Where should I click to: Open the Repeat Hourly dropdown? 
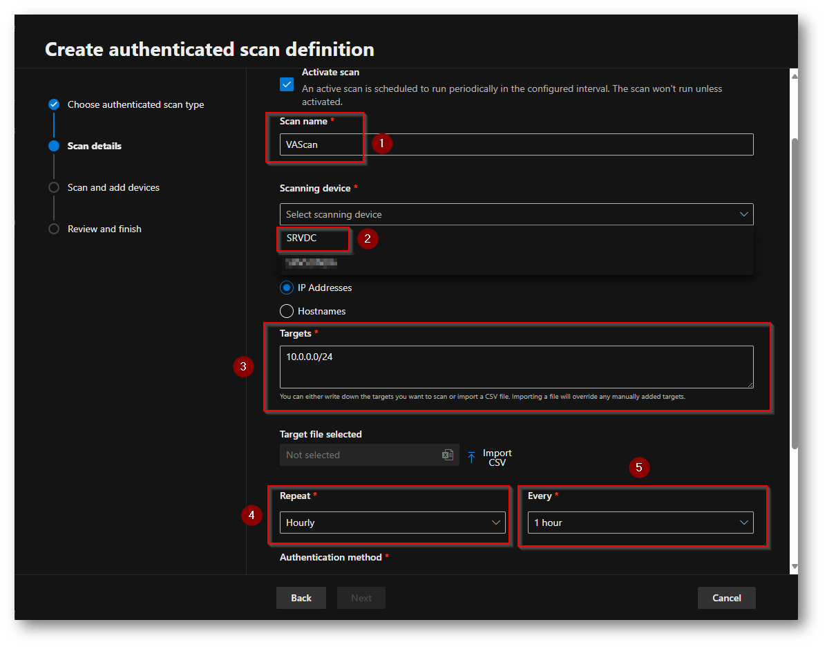point(392,523)
